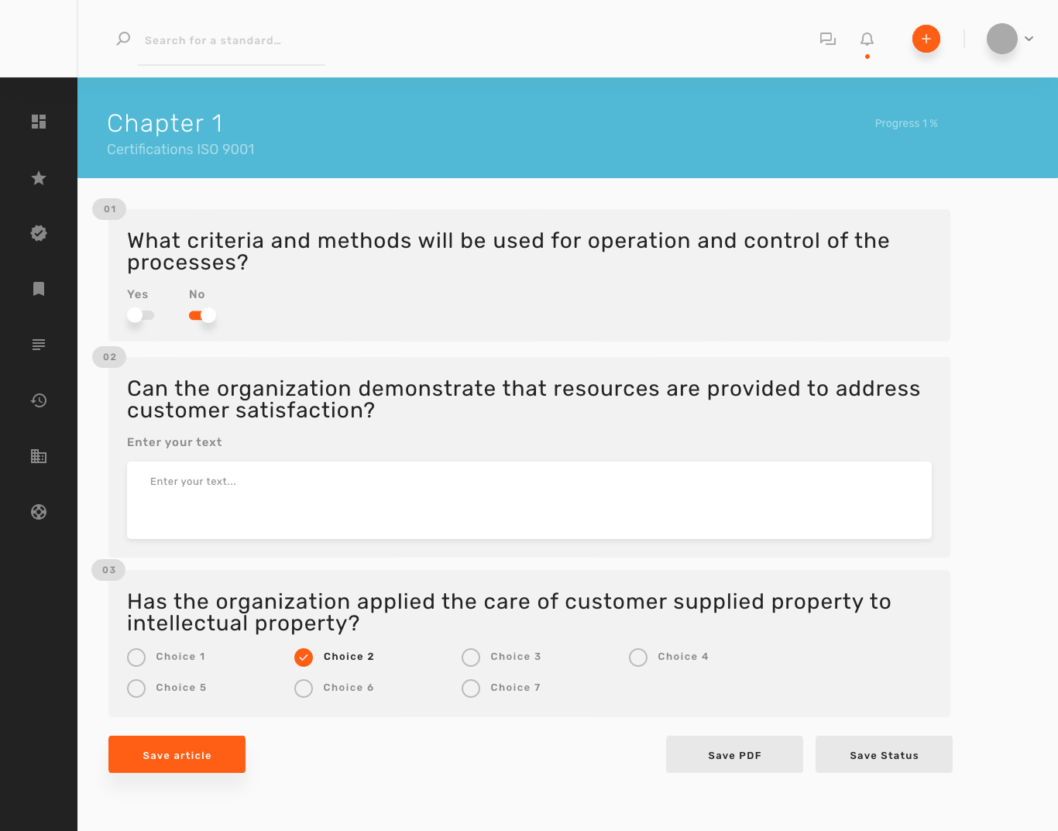
Task: Turn off the No toggle switch
Action: 202,315
